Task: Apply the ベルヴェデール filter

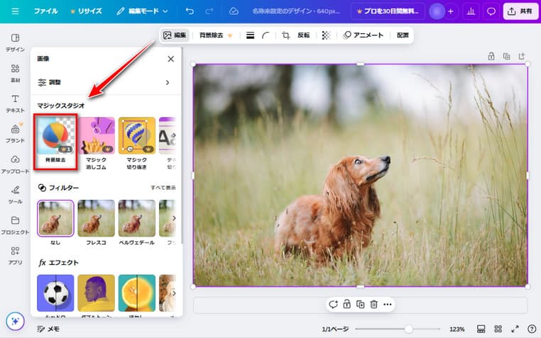Action: point(137,218)
